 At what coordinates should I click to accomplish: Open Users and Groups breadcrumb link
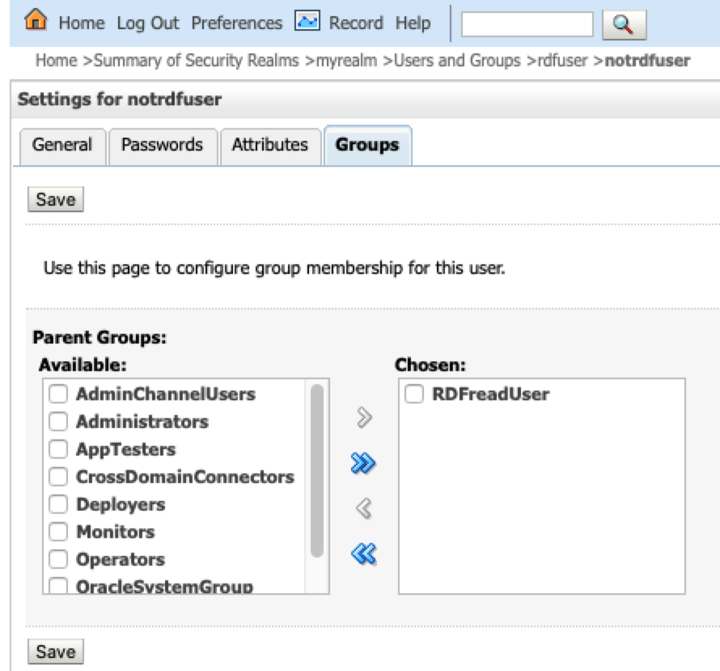[x=457, y=61]
